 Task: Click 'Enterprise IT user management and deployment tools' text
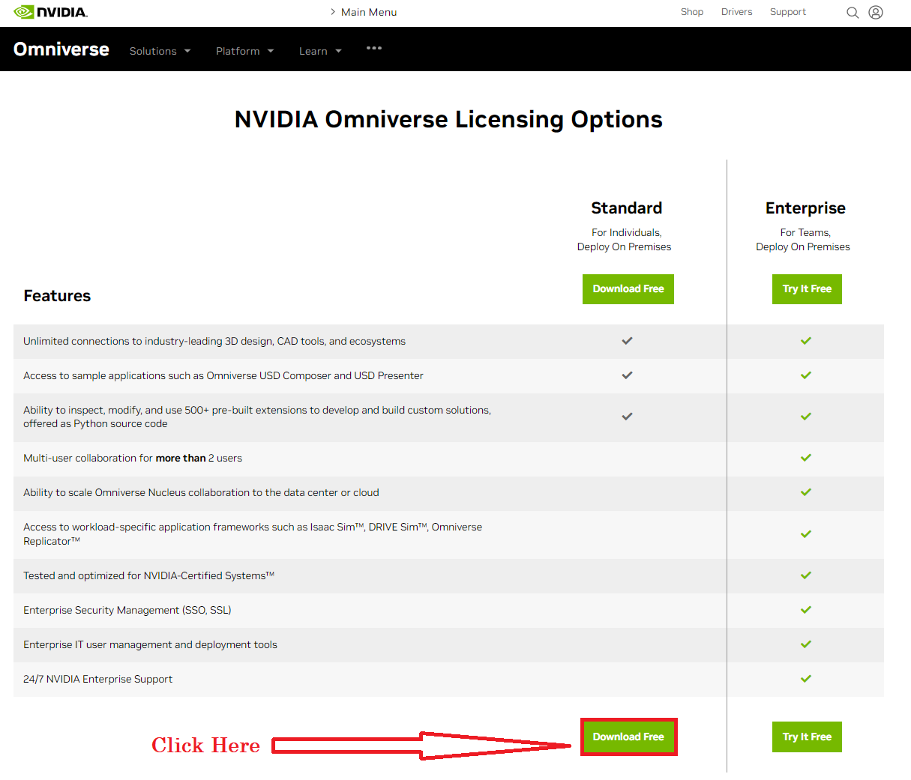pyautogui.click(x=150, y=645)
